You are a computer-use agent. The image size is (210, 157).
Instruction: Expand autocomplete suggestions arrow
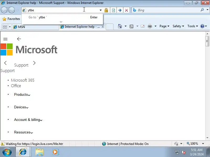coord(61,22)
